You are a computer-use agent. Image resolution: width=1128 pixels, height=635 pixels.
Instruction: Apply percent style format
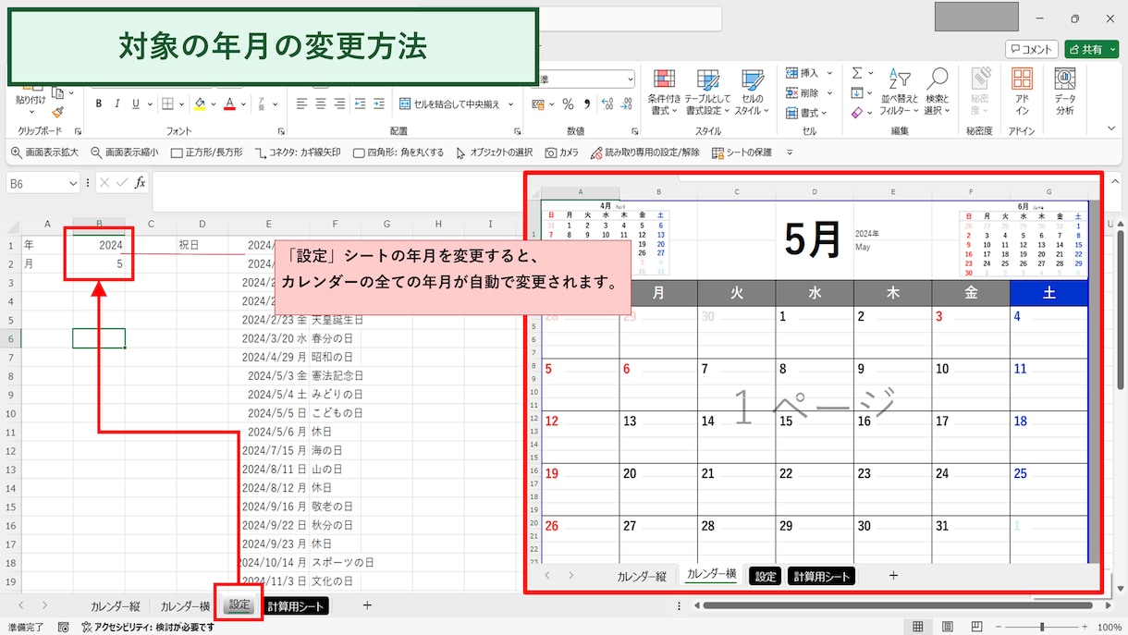pyautogui.click(x=568, y=104)
